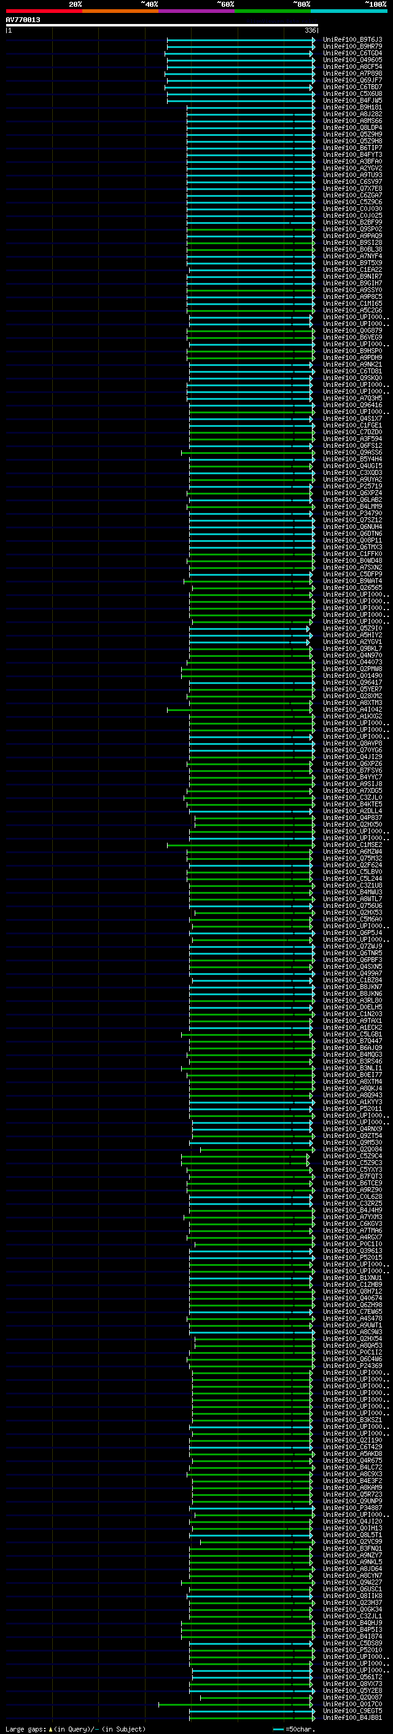Screen dimensions: 393x1734
Task: Select hit label UniRef100_C1MSE2
Action: 352,845
